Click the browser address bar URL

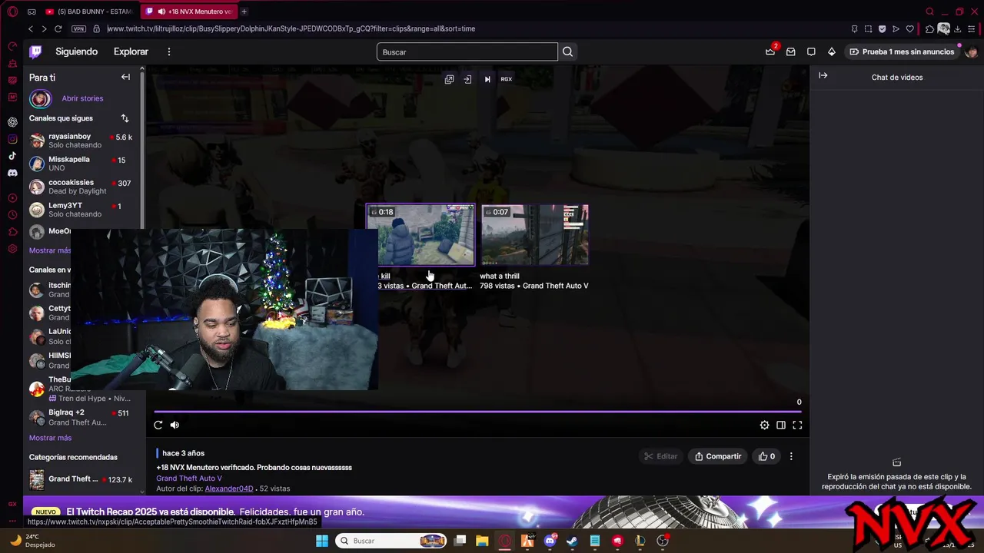291,28
